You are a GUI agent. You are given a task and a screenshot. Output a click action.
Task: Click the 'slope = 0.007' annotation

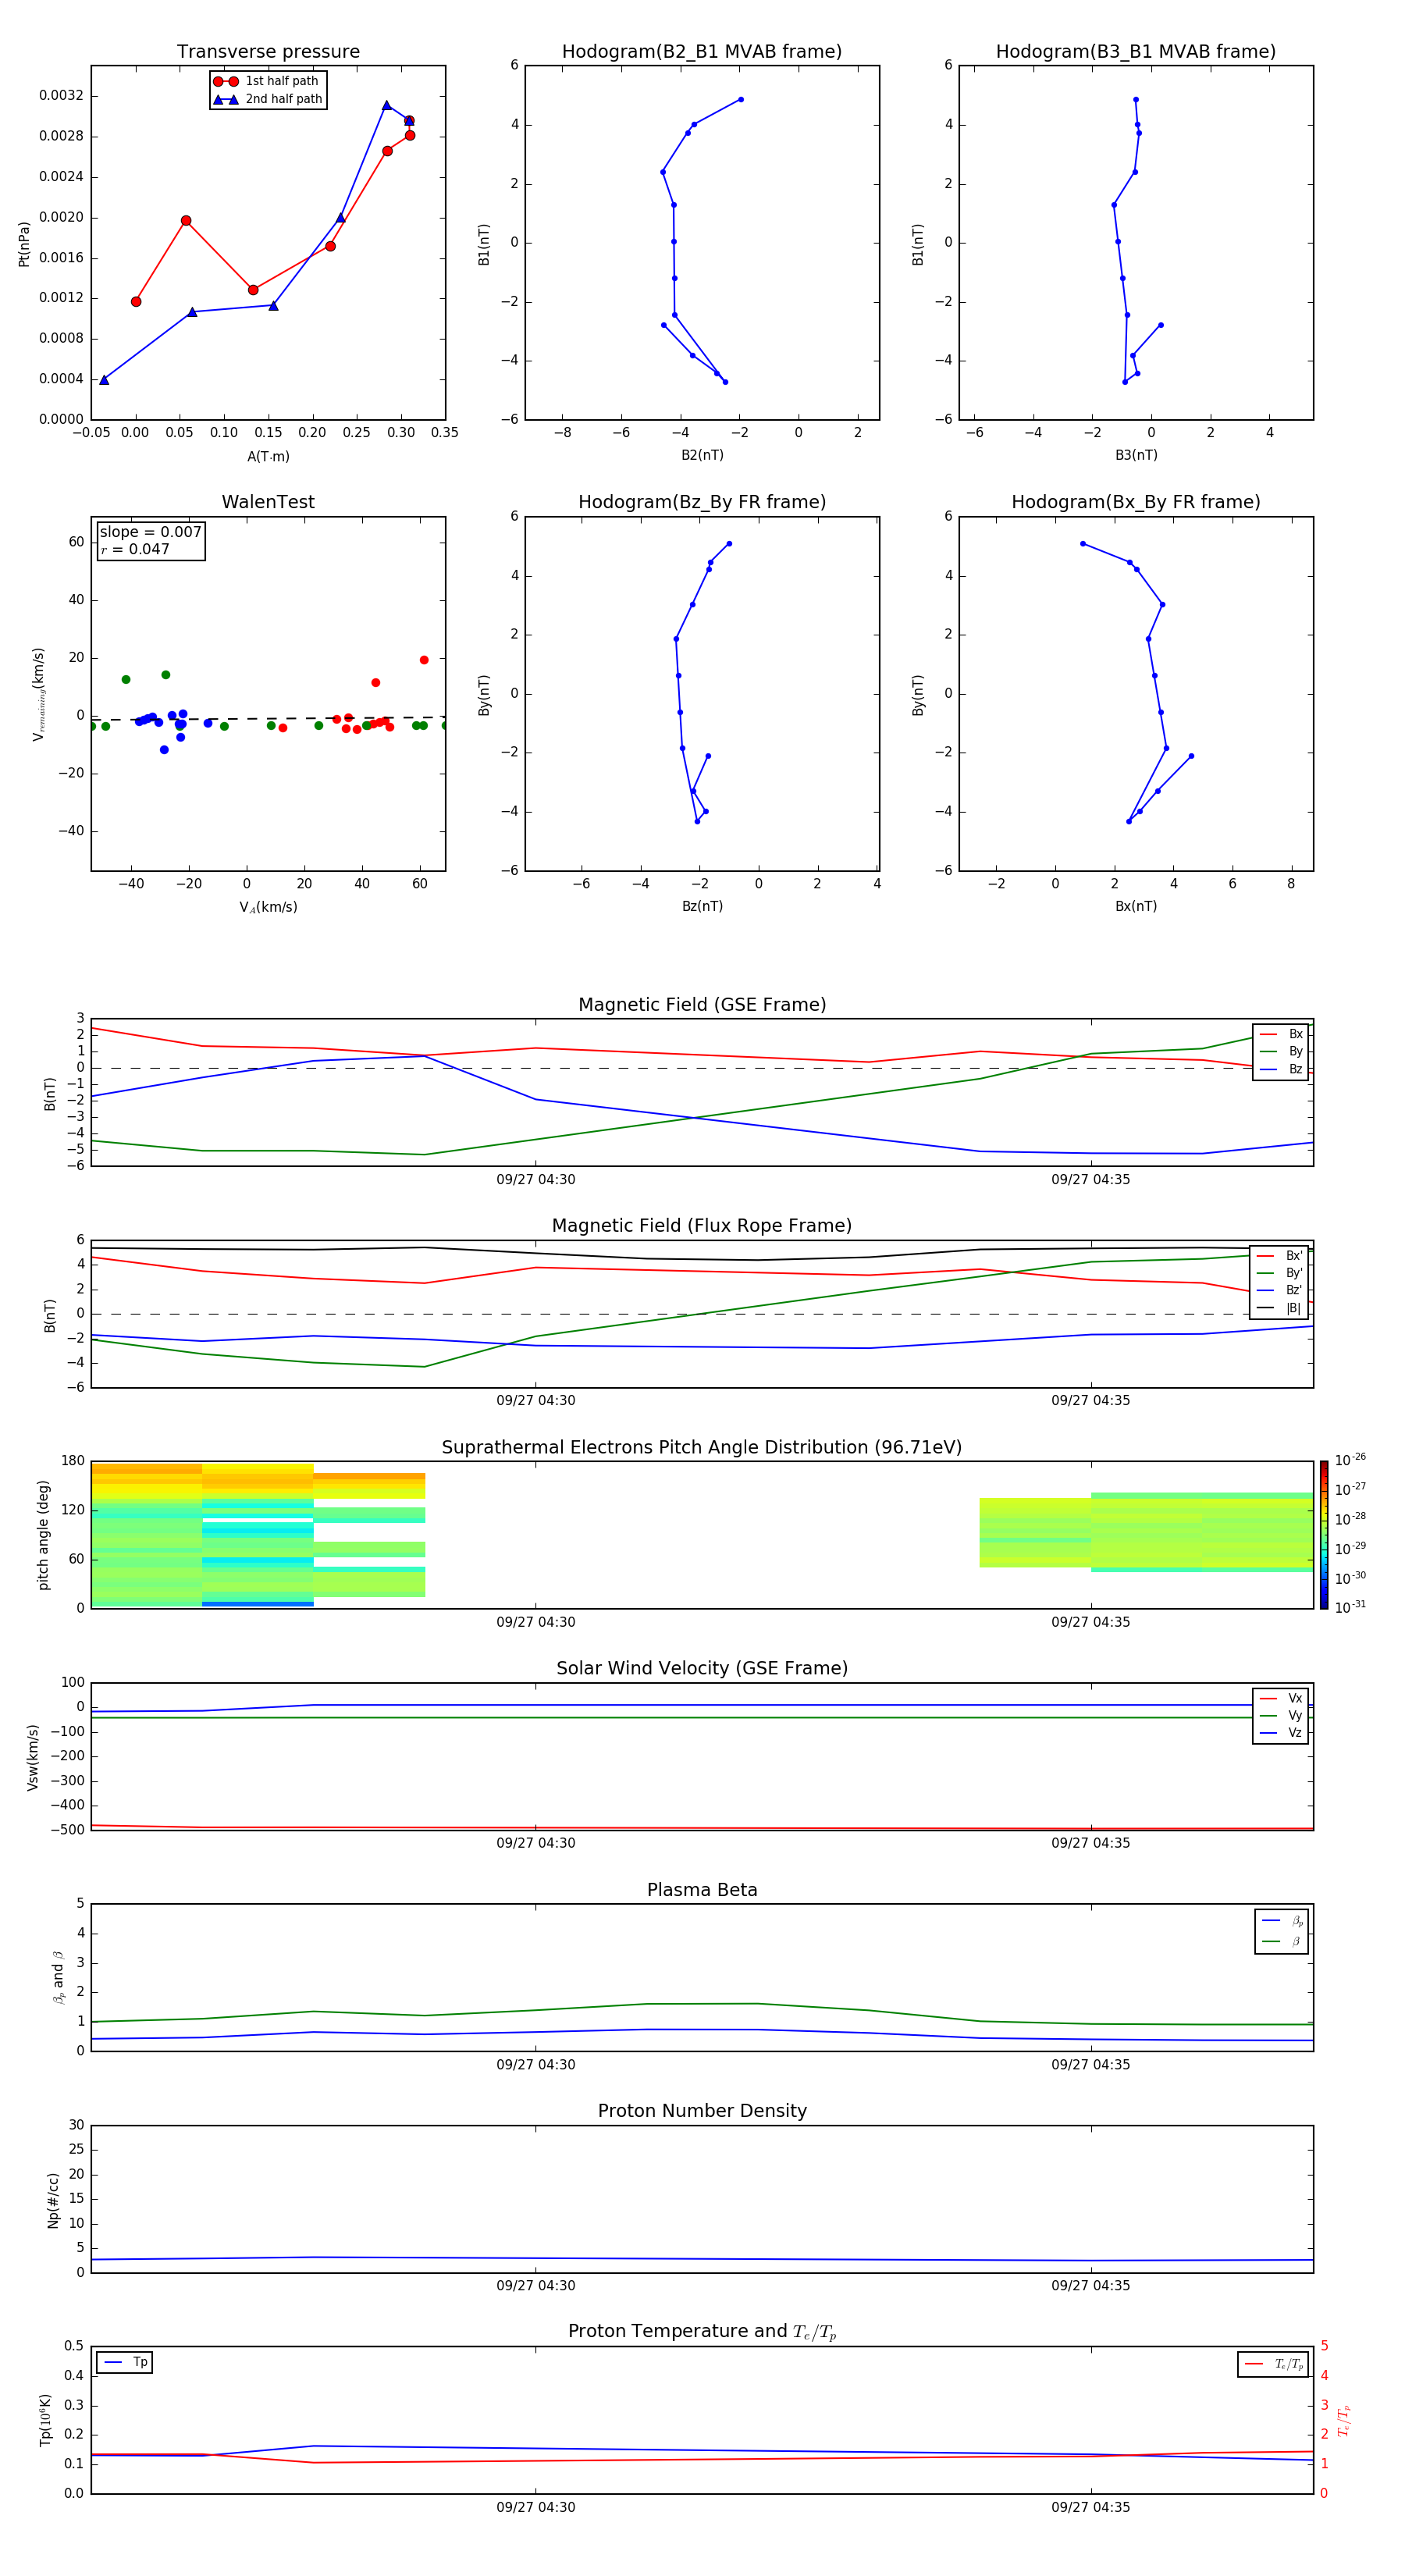(150, 532)
